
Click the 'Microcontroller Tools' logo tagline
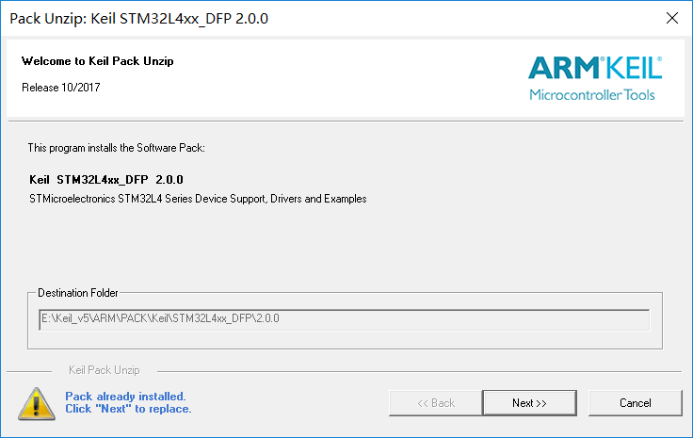coord(592,94)
